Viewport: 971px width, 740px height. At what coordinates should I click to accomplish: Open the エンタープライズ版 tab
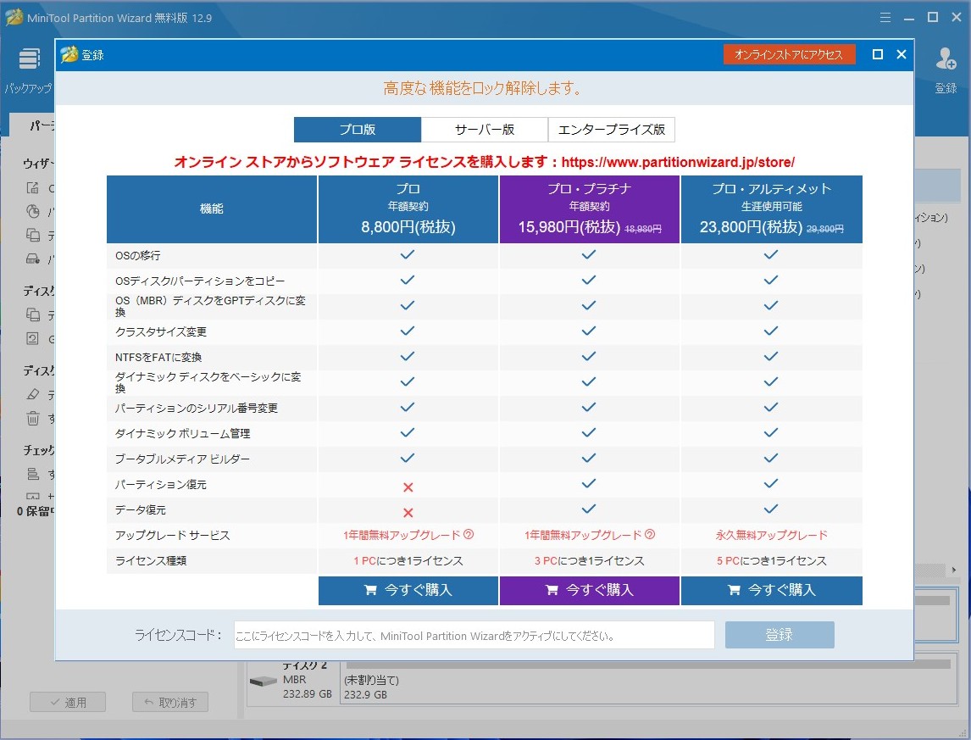(x=612, y=130)
